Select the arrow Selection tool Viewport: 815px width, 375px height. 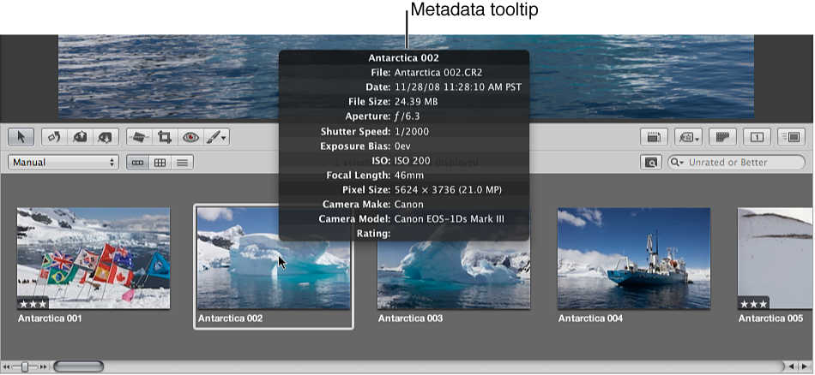[21, 136]
